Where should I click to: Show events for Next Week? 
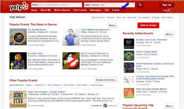(82, 85)
